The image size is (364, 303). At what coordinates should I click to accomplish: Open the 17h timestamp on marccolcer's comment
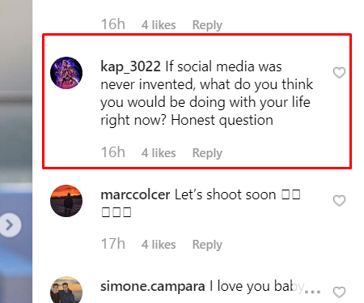click(x=113, y=244)
